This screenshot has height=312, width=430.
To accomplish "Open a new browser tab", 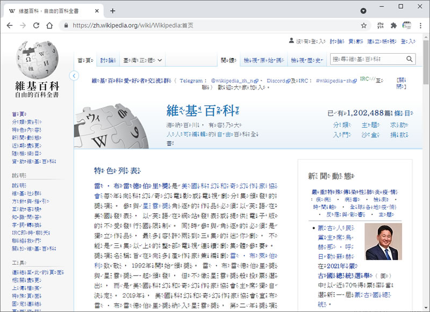I will point(112,11).
